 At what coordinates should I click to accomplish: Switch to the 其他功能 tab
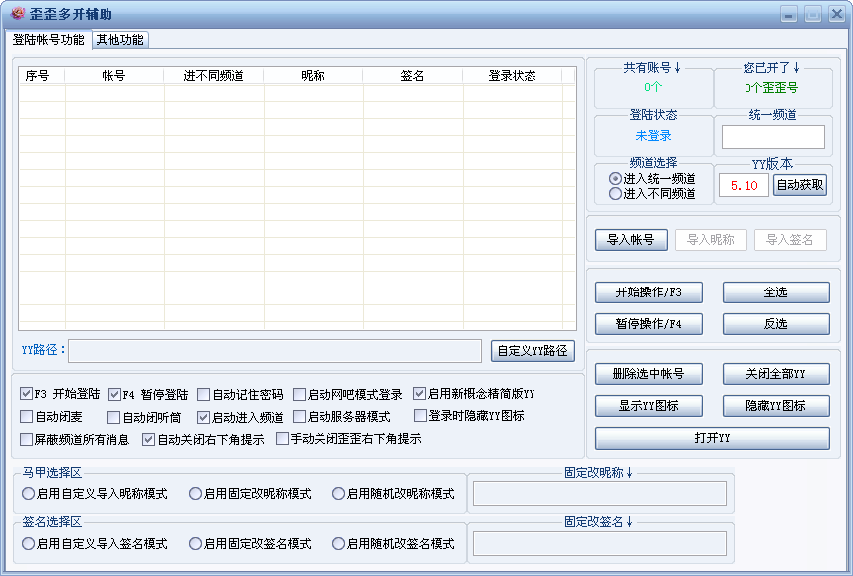pos(119,40)
